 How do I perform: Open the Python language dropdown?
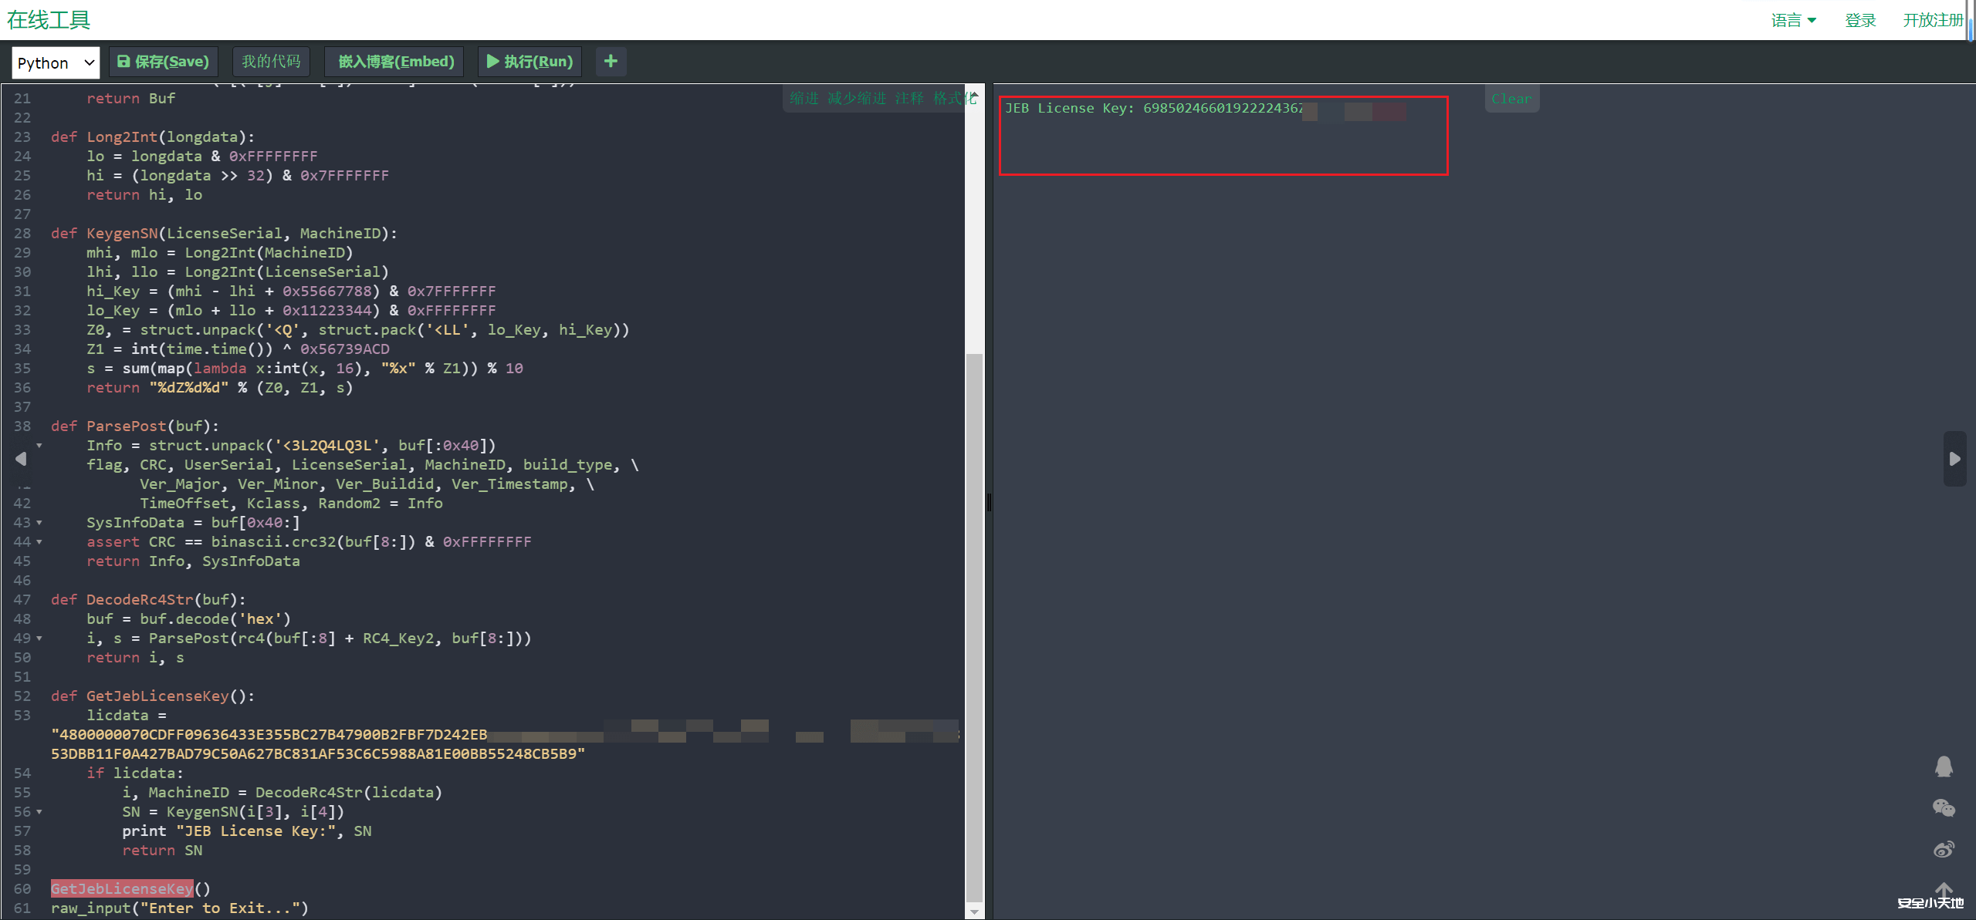(x=56, y=62)
